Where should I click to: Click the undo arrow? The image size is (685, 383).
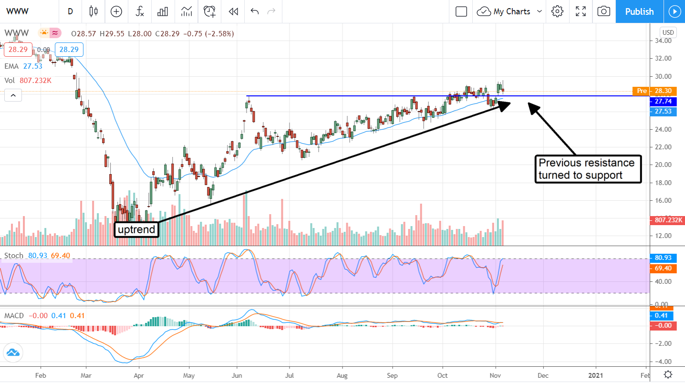point(254,11)
